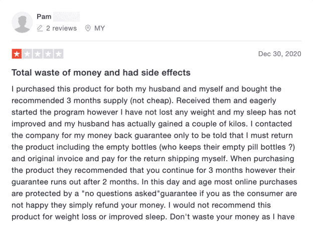Click the Dec 30, 2020 review date
This screenshot has height=229, width=313.
(280, 54)
